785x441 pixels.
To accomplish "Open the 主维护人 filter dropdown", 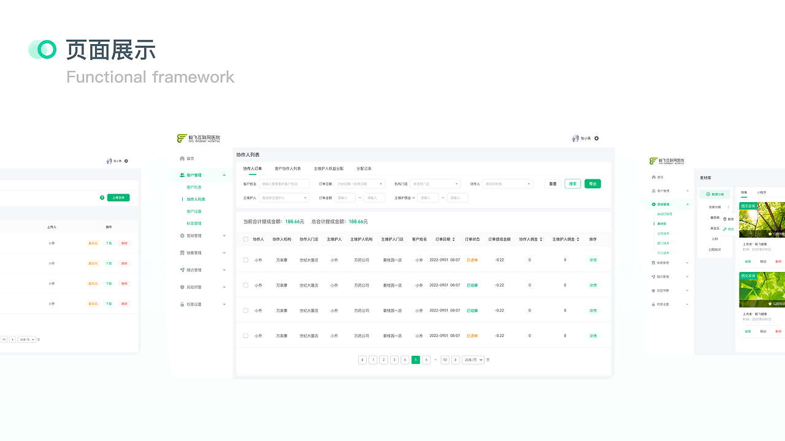I will coord(284,198).
